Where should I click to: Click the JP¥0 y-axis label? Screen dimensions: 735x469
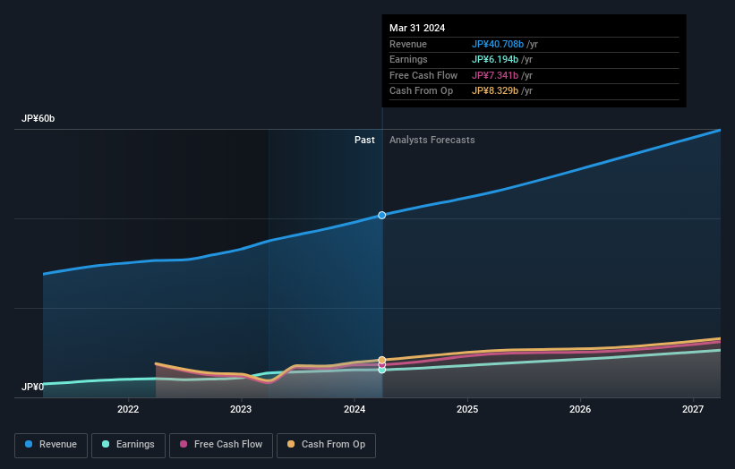32,387
